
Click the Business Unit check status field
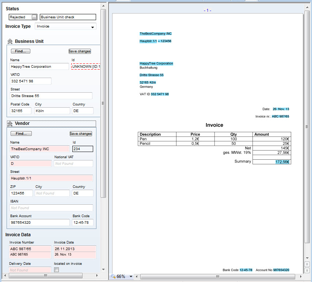68,17
